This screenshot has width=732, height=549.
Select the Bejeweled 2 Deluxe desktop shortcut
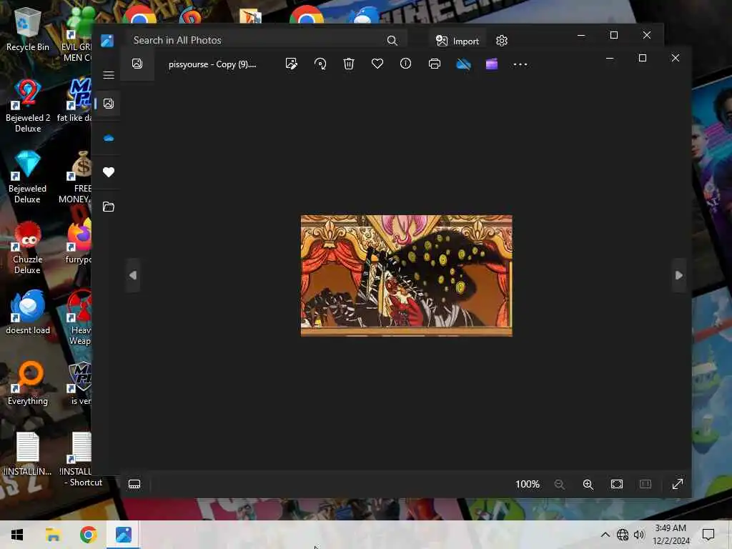(28, 106)
